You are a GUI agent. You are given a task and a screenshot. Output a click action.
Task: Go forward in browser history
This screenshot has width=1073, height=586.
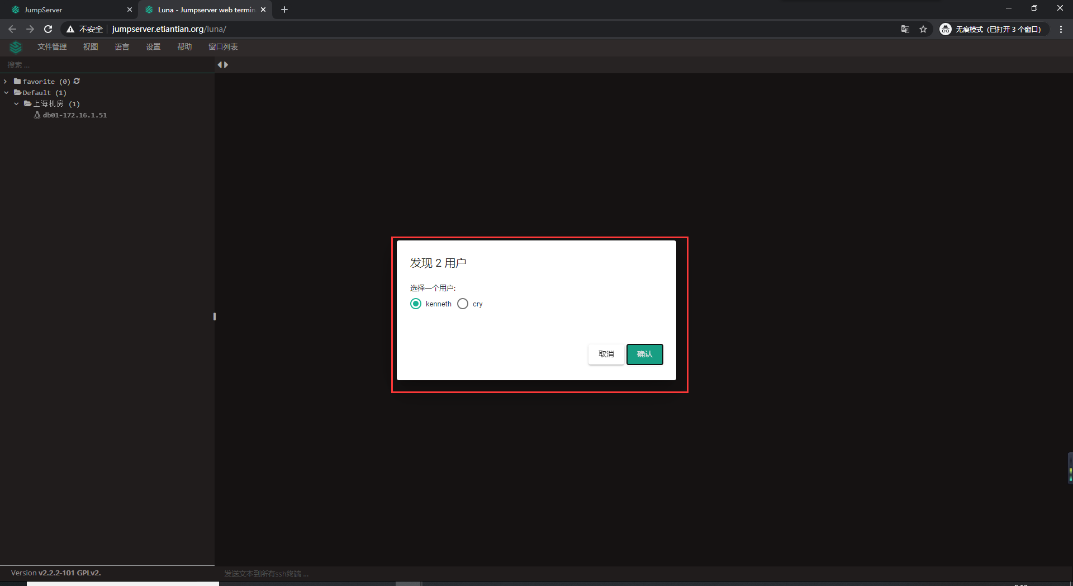(x=30, y=29)
